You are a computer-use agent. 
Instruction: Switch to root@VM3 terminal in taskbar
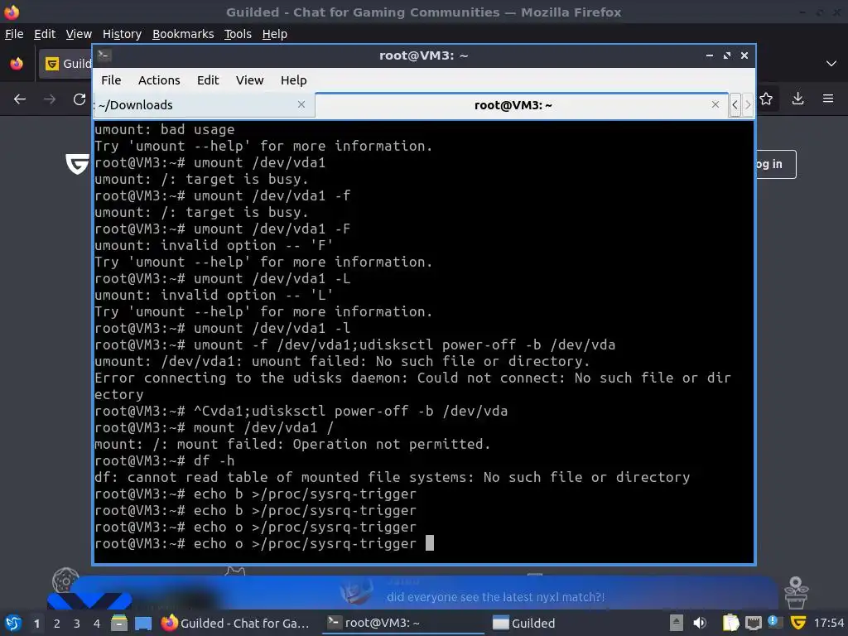tap(404, 623)
